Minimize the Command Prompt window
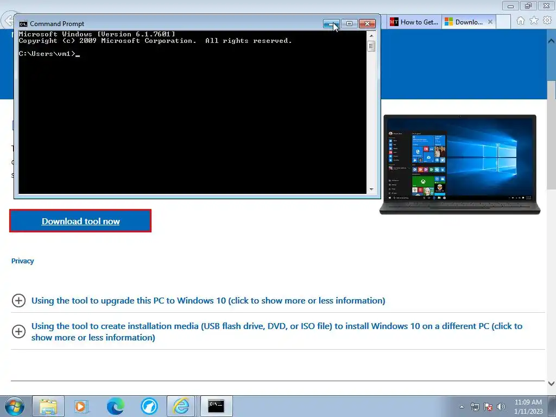The height and width of the screenshot is (417, 556). click(331, 24)
